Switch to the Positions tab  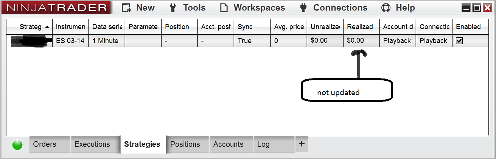(185, 144)
